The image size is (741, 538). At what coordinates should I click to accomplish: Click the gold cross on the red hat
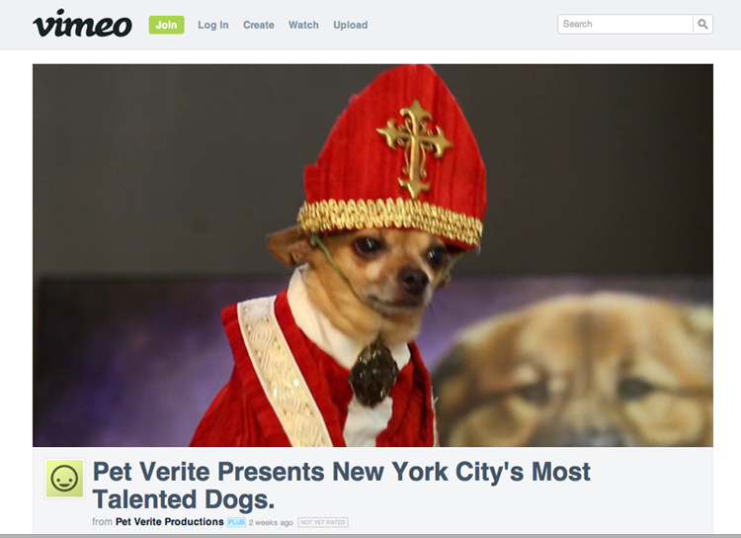[415, 146]
